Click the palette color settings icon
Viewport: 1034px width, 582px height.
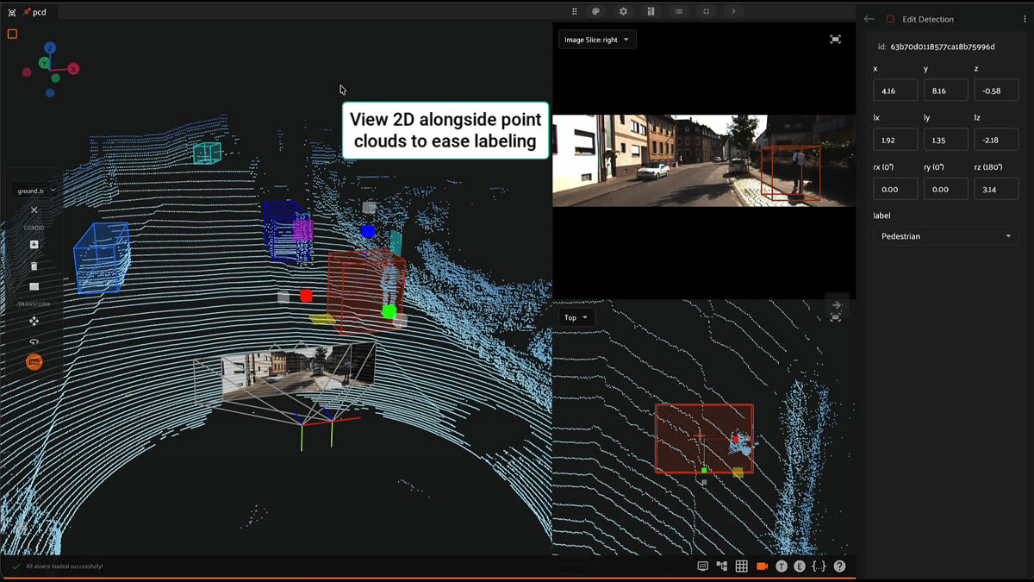(595, 11)
